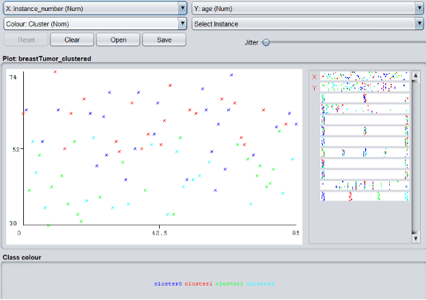Click the 'Plot: breastTumor_clustered' title
The image size is (426, 300).
(x=46, y=59)
